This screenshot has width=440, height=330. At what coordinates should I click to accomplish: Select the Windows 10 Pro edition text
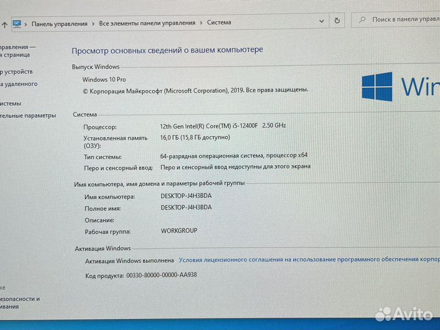click(104, 79)
